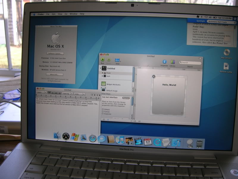Image resolution: width=238 pixels, height=179 pixels.
Task: Expand the back item in Dashcode
Action: (103, 76)
